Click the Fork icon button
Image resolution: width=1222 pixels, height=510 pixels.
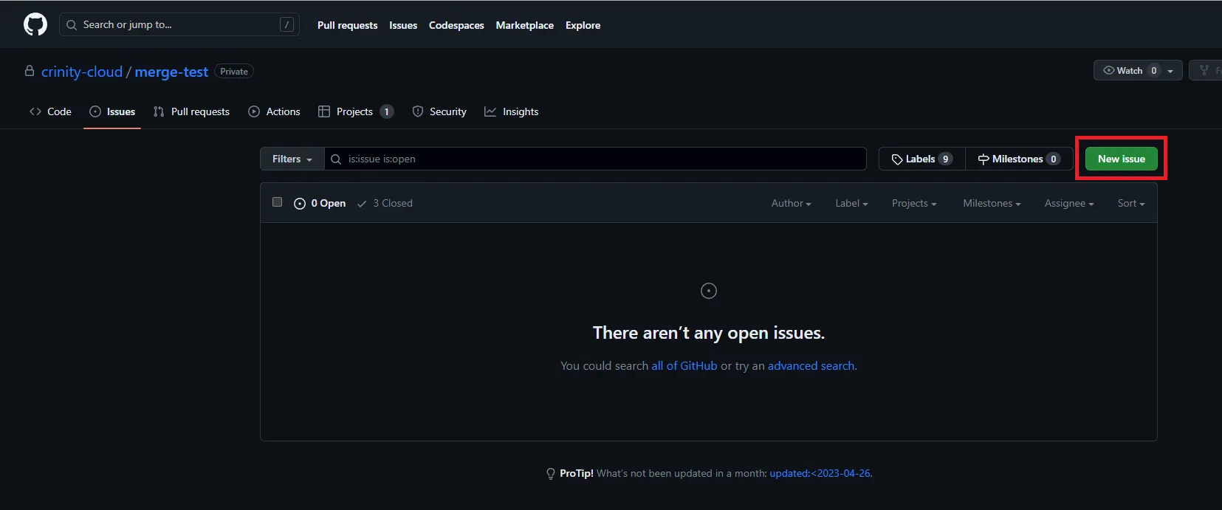[x=1205, y=70]
